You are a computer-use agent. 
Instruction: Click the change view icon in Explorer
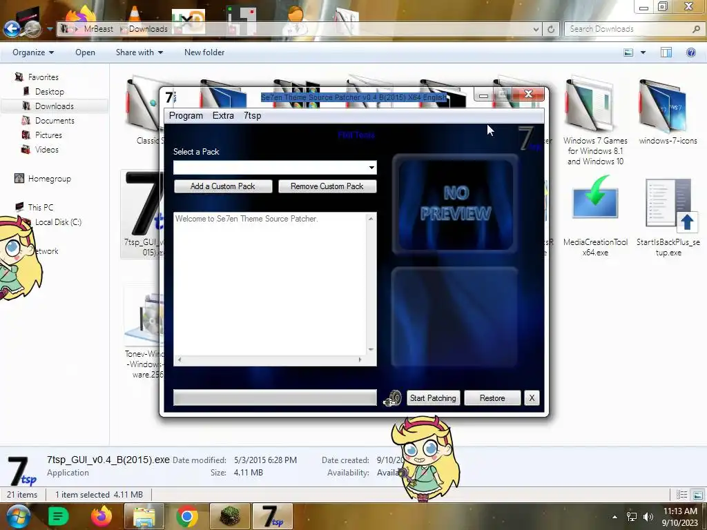pos(628,52)
